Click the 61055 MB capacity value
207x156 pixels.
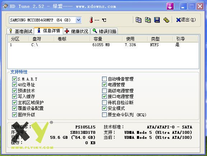pos(101,45)
